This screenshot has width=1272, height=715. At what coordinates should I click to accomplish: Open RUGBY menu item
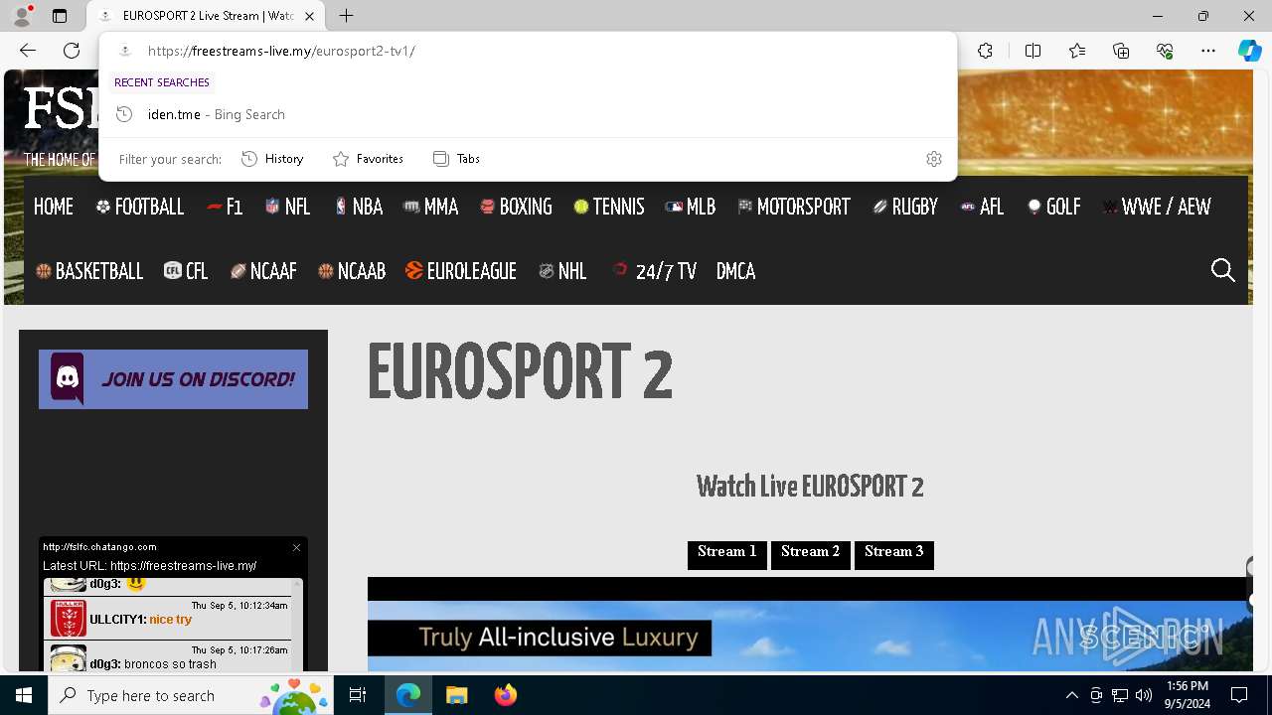click(905, 207)
